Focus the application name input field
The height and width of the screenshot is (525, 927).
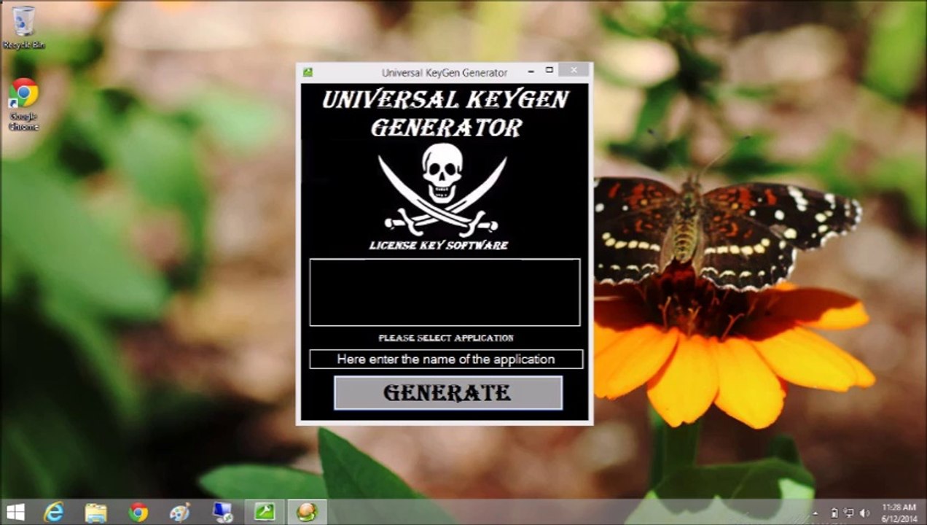(446, 359)
